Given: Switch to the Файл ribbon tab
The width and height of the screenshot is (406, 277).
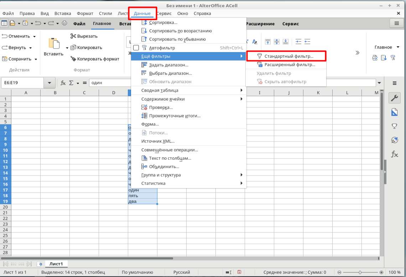Looking at the screenshot, I should pos(79,24).
